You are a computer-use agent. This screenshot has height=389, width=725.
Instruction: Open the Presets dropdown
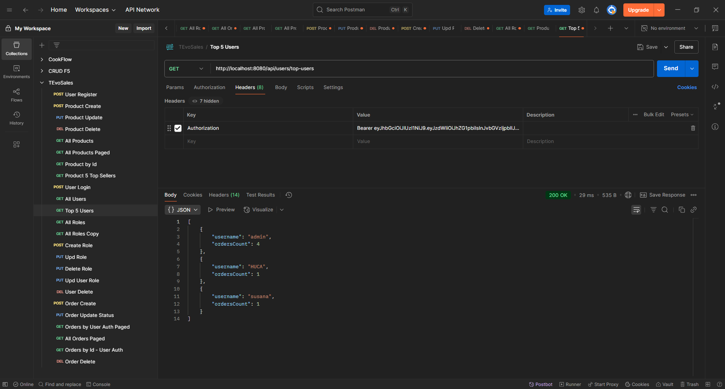click(x=682, y=115)
